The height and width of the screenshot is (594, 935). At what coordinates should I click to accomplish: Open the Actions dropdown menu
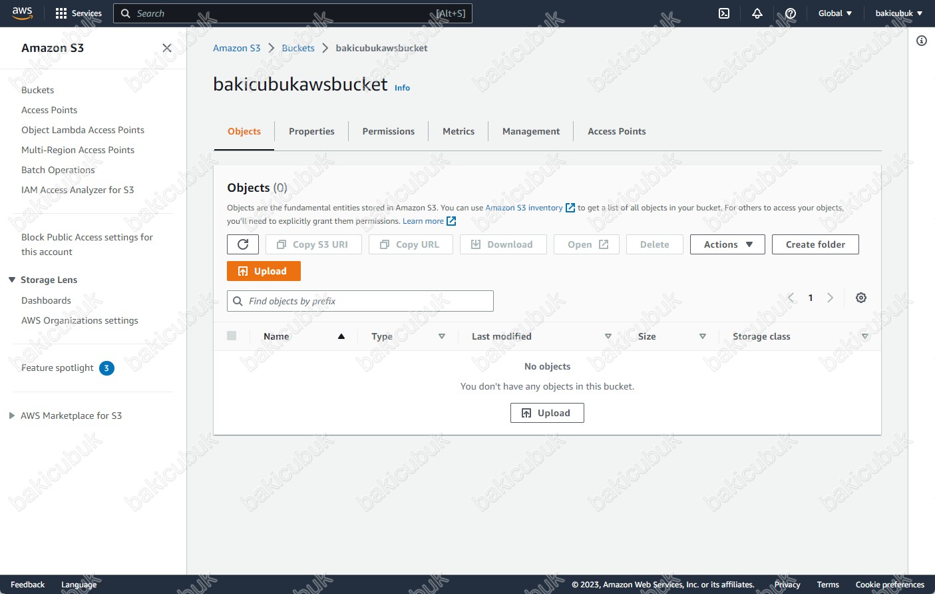pos(727,244)
